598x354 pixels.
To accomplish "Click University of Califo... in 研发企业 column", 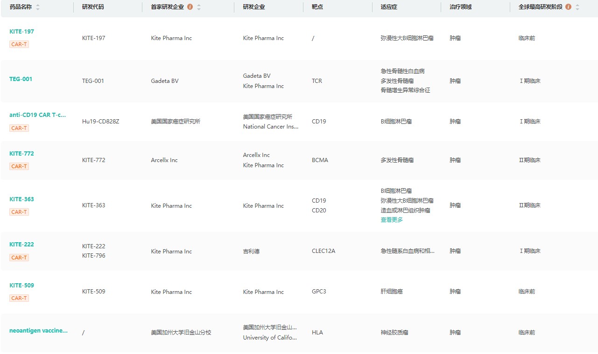I will (x=270, y=338).
